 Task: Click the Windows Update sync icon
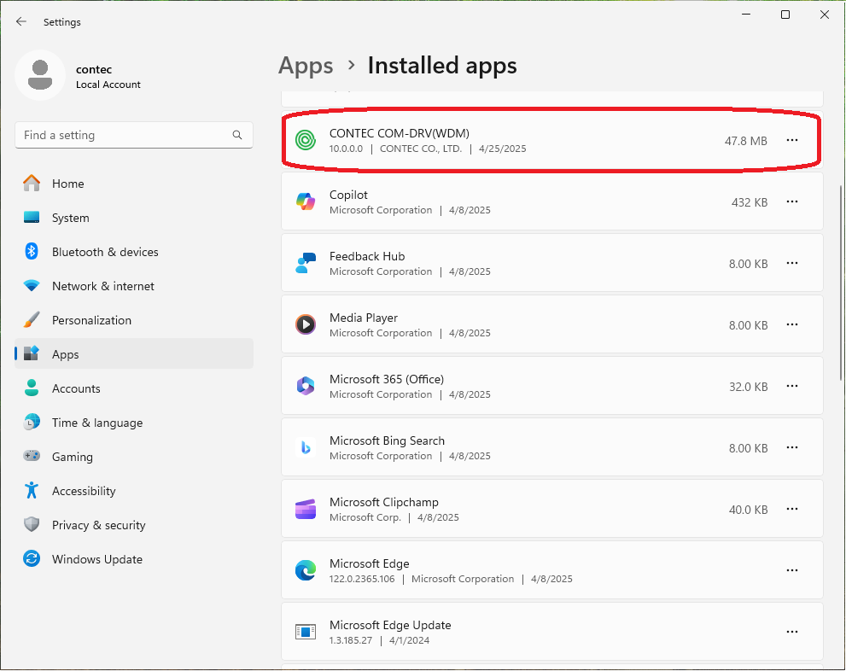32,558
